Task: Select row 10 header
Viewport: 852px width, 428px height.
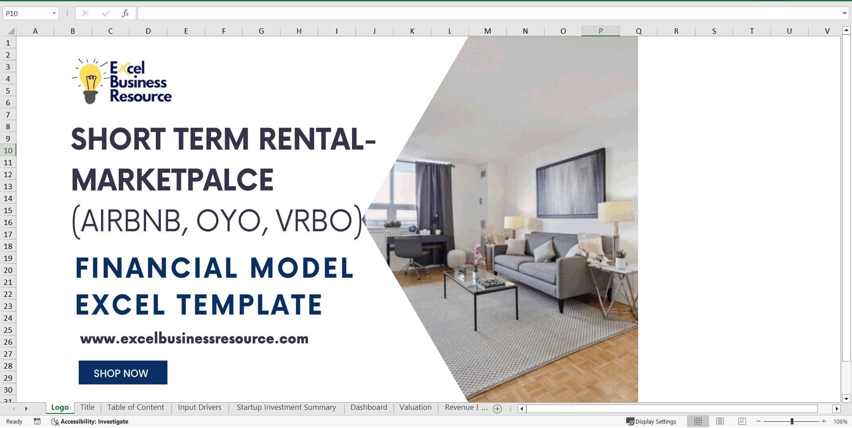Action: tap(8, 151)
